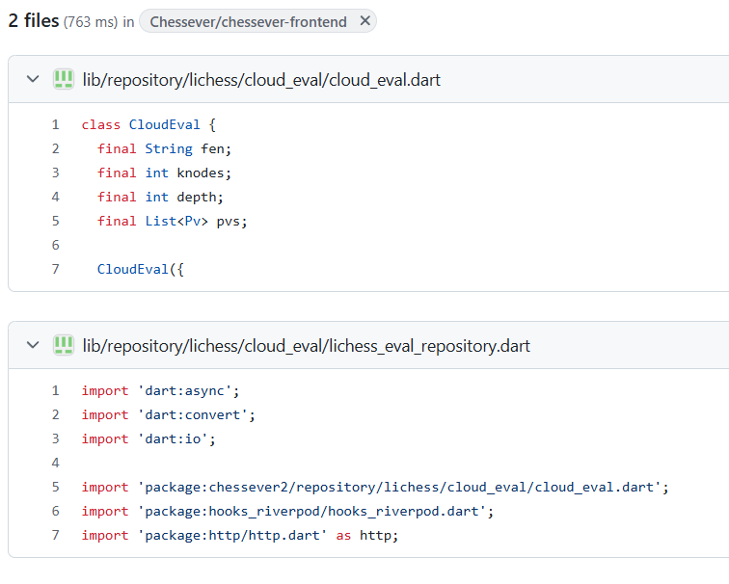729x584 pixels.
Task: Click the code 'final int knodes;'
Action: point(164,173)
